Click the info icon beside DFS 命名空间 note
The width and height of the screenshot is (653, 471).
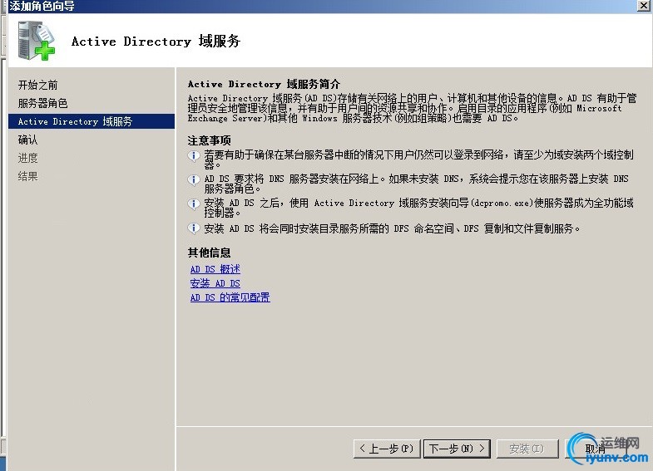click(x=193, y=228)
